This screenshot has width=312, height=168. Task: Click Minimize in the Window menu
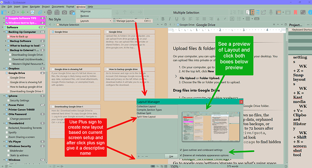[x=94, y=12]
